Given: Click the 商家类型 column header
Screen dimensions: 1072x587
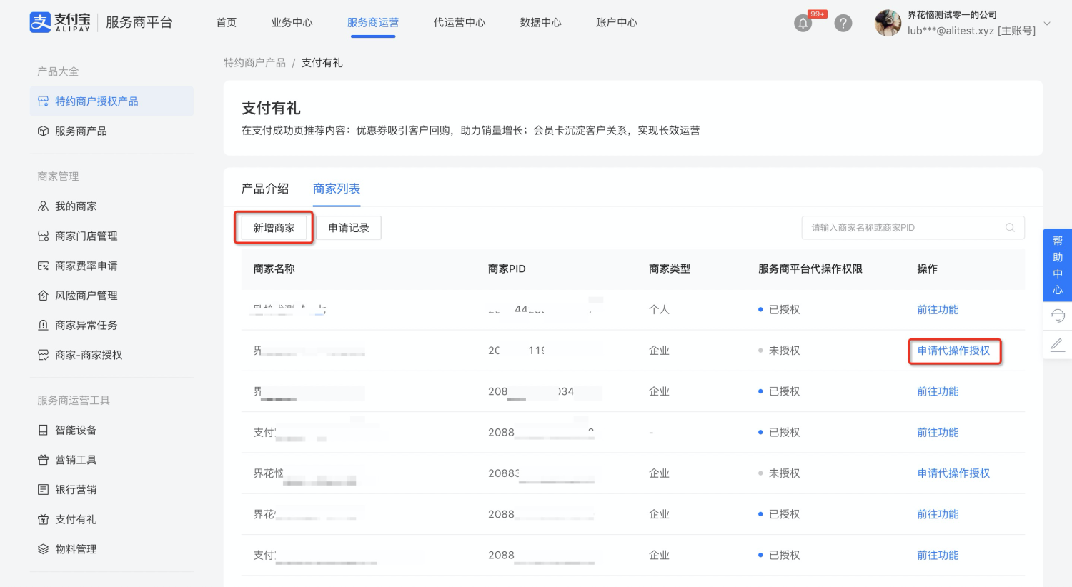Looking at the screenshot, I should pyautogui.click(x=670, y=269).
